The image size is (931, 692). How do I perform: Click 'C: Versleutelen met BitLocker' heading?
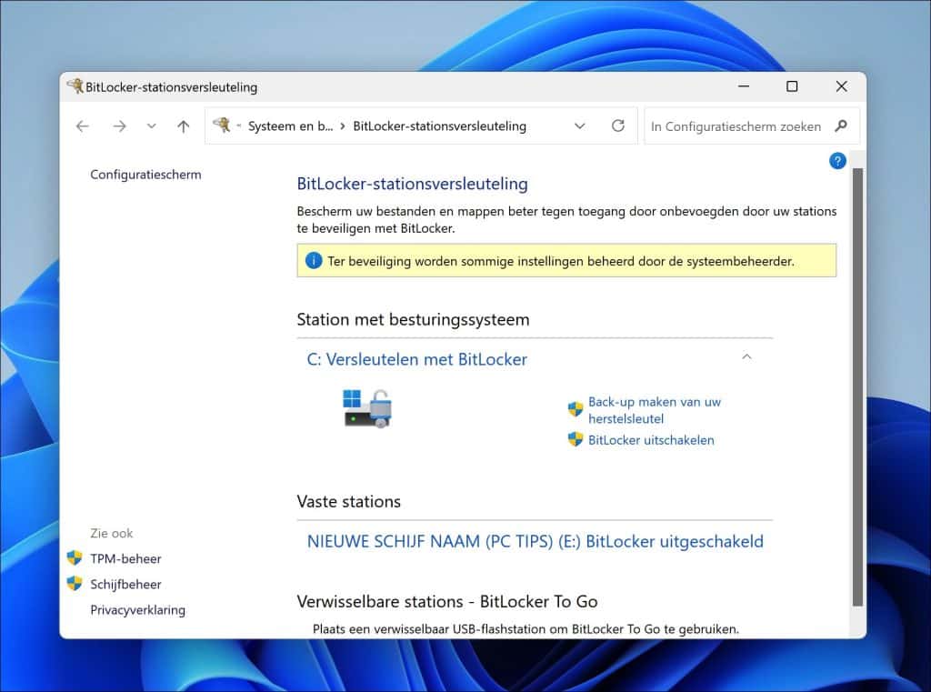point(416,359)
